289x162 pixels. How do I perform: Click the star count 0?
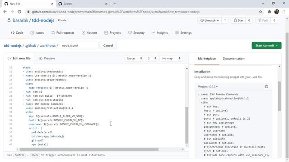coord(249,20)
